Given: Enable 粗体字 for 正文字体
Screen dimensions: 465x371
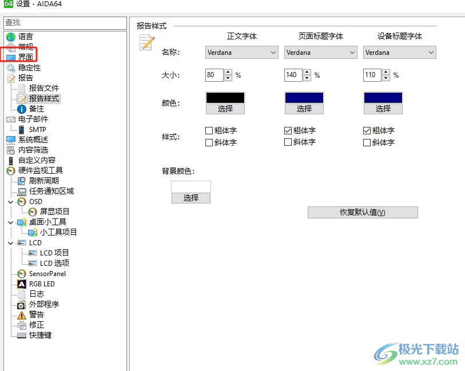Looking at the screenshot, I should pyautogui.click(x=209, y=131).
